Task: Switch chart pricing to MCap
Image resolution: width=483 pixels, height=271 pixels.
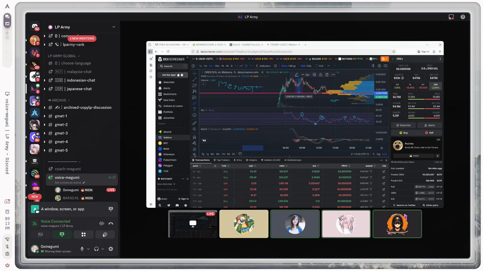Action: click(292, 66)
